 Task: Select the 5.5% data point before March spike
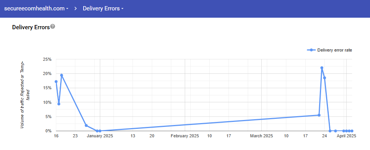pos(319,115)
